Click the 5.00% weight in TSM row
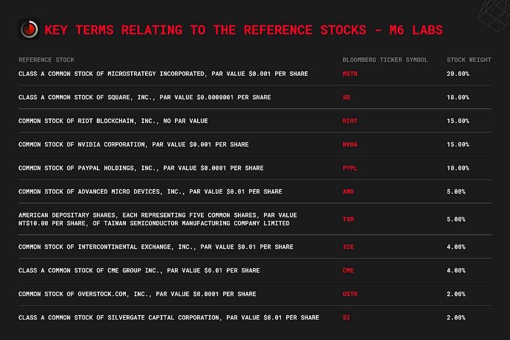Screen dimensions: 510x340 click(x=456, y=219)
